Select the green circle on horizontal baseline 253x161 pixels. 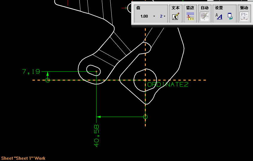47,80
